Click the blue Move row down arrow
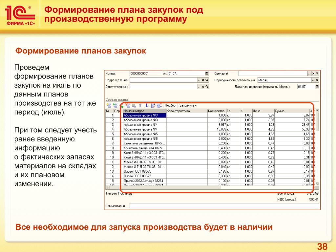Image resolution: width=336 pixels, height=252 pixels. click(x=147, y=105)
